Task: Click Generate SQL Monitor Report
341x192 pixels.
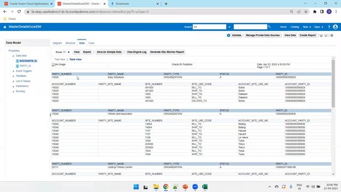Action: tap(167, 52)
